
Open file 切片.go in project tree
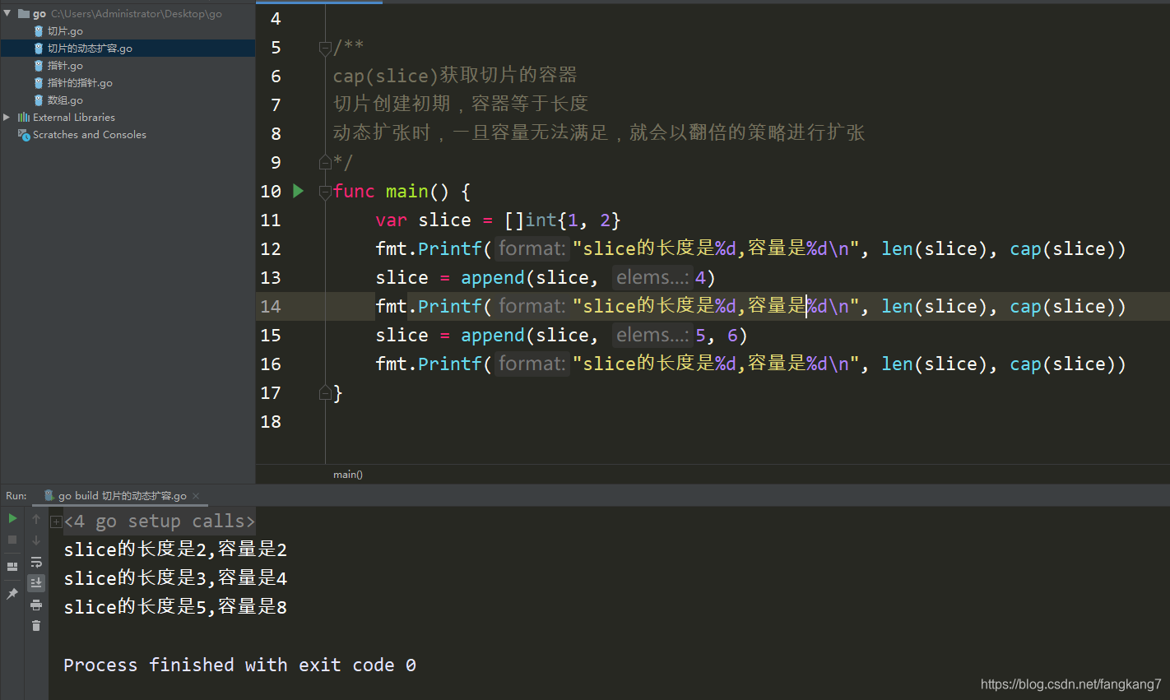[65, 31]
